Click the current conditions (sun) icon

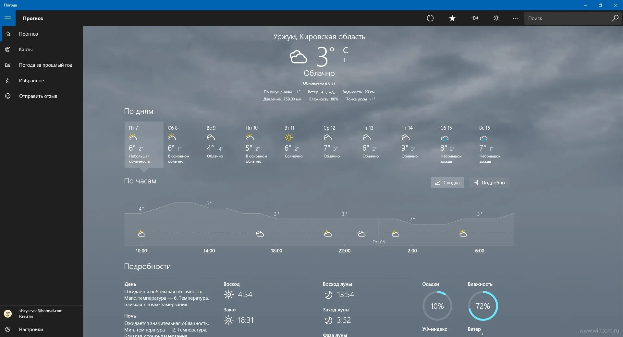(x=496, y=18)
